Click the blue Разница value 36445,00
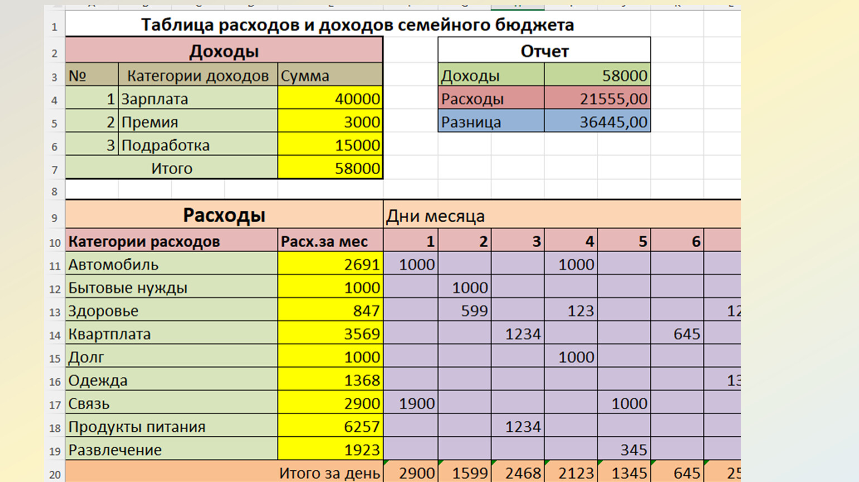The width and height of the screenshot is (859, 482). click(597, 122)
